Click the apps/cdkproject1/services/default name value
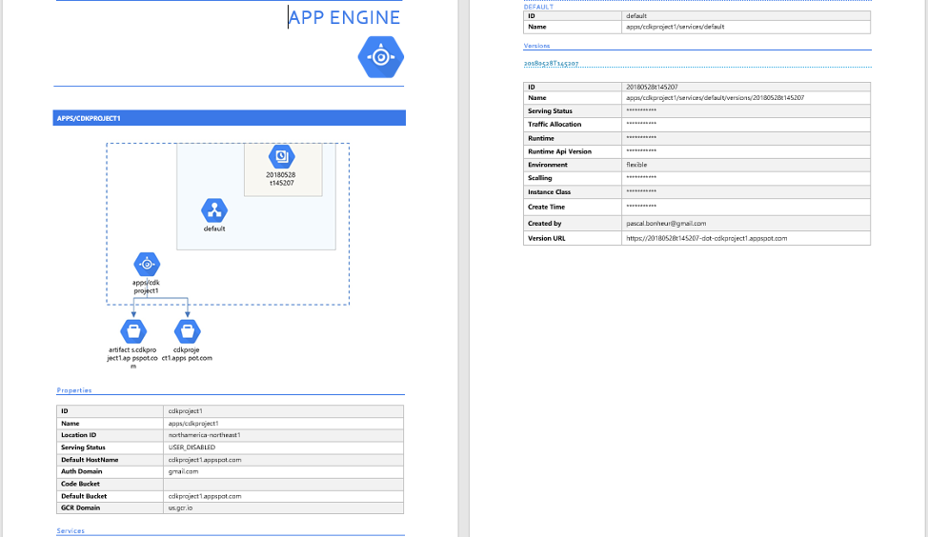928x537 pixels. pos(676,27)
